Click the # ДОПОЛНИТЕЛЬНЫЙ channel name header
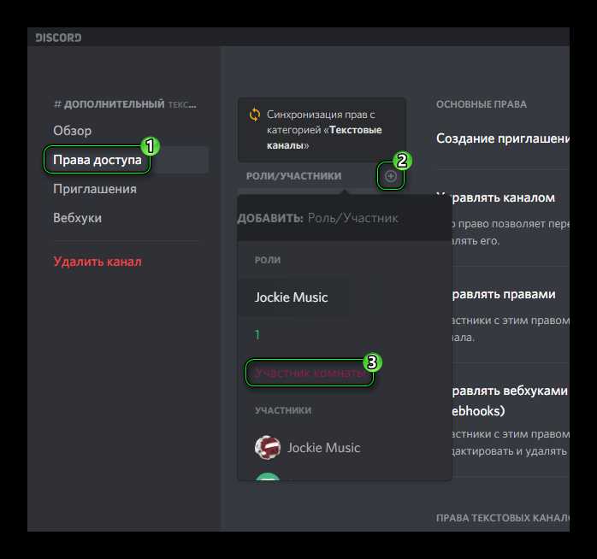 click(125, 104)
